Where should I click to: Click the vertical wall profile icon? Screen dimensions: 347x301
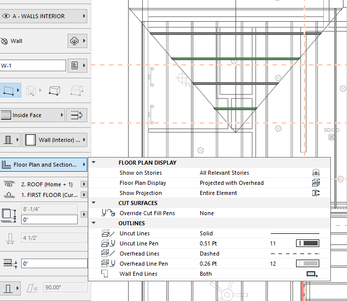8,288
